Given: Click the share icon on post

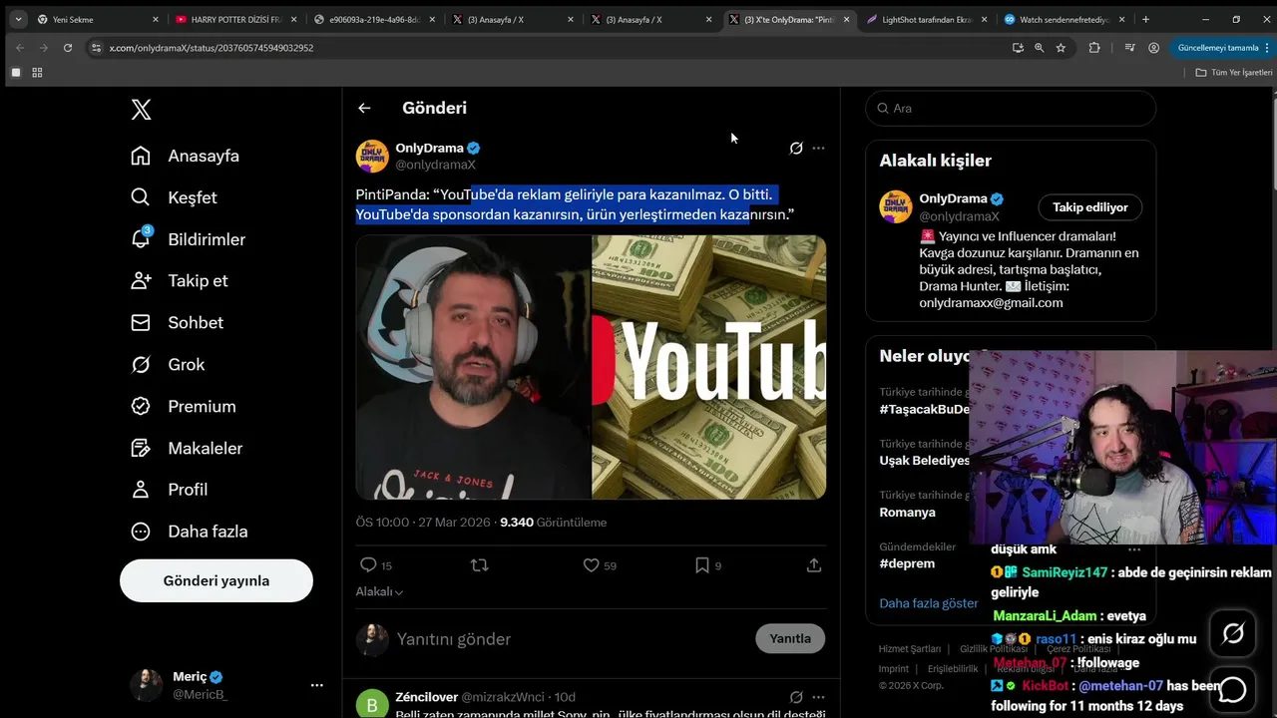Looking at the screenshot, I should 814,565.
